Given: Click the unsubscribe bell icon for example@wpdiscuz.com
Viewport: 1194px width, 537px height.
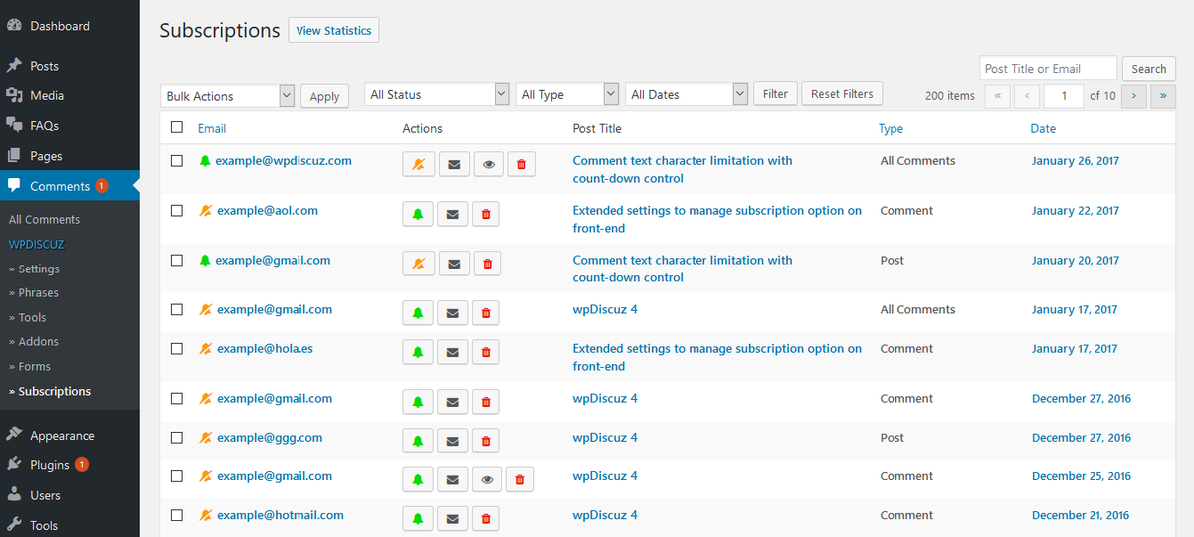Looking at the screenshot, I should tap(418, 165).
